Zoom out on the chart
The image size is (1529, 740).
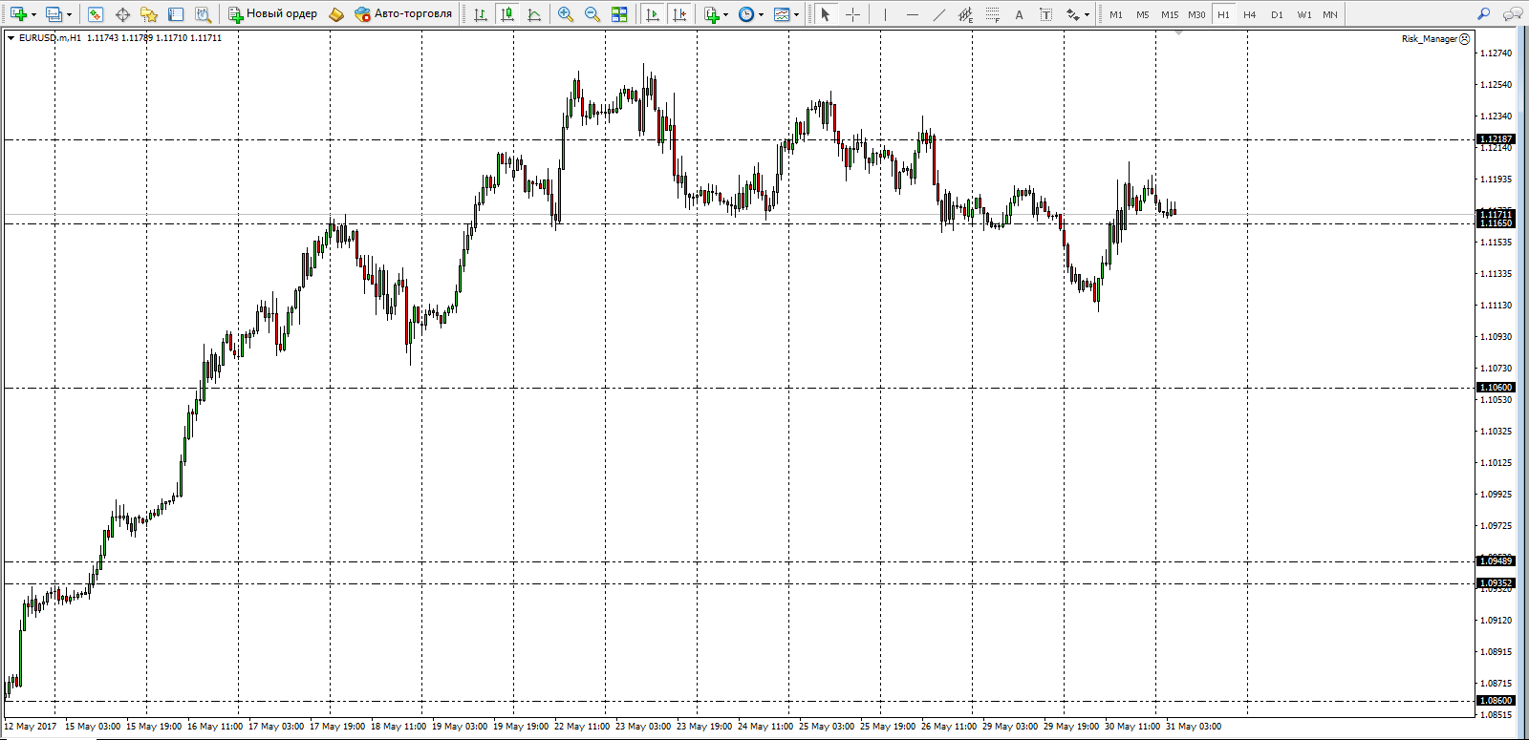[x=592, y=14]
